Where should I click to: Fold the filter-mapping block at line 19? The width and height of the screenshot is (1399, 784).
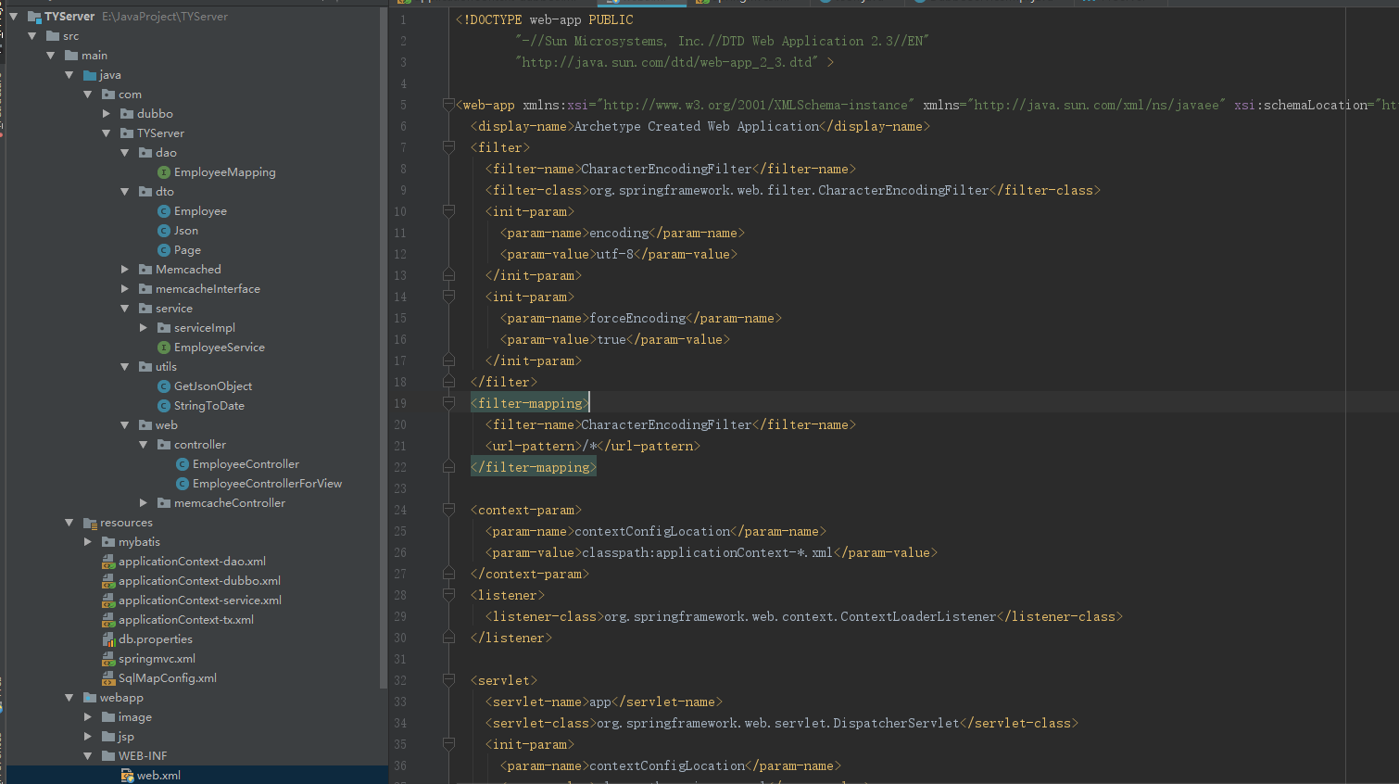tap(448, 403)
